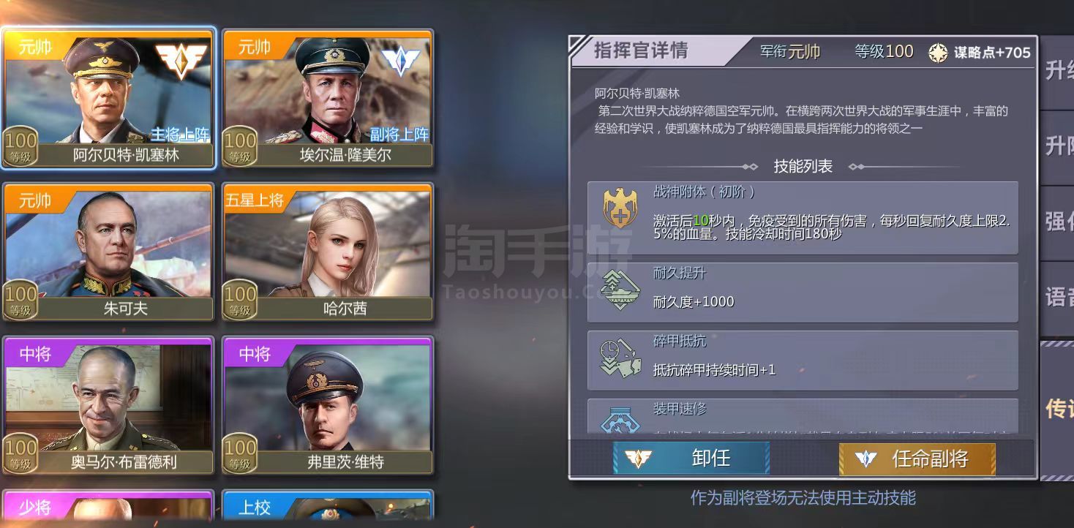Click the 谋略点 star emblem icon
Screen dimensions: 1074x528
[938, 52]
